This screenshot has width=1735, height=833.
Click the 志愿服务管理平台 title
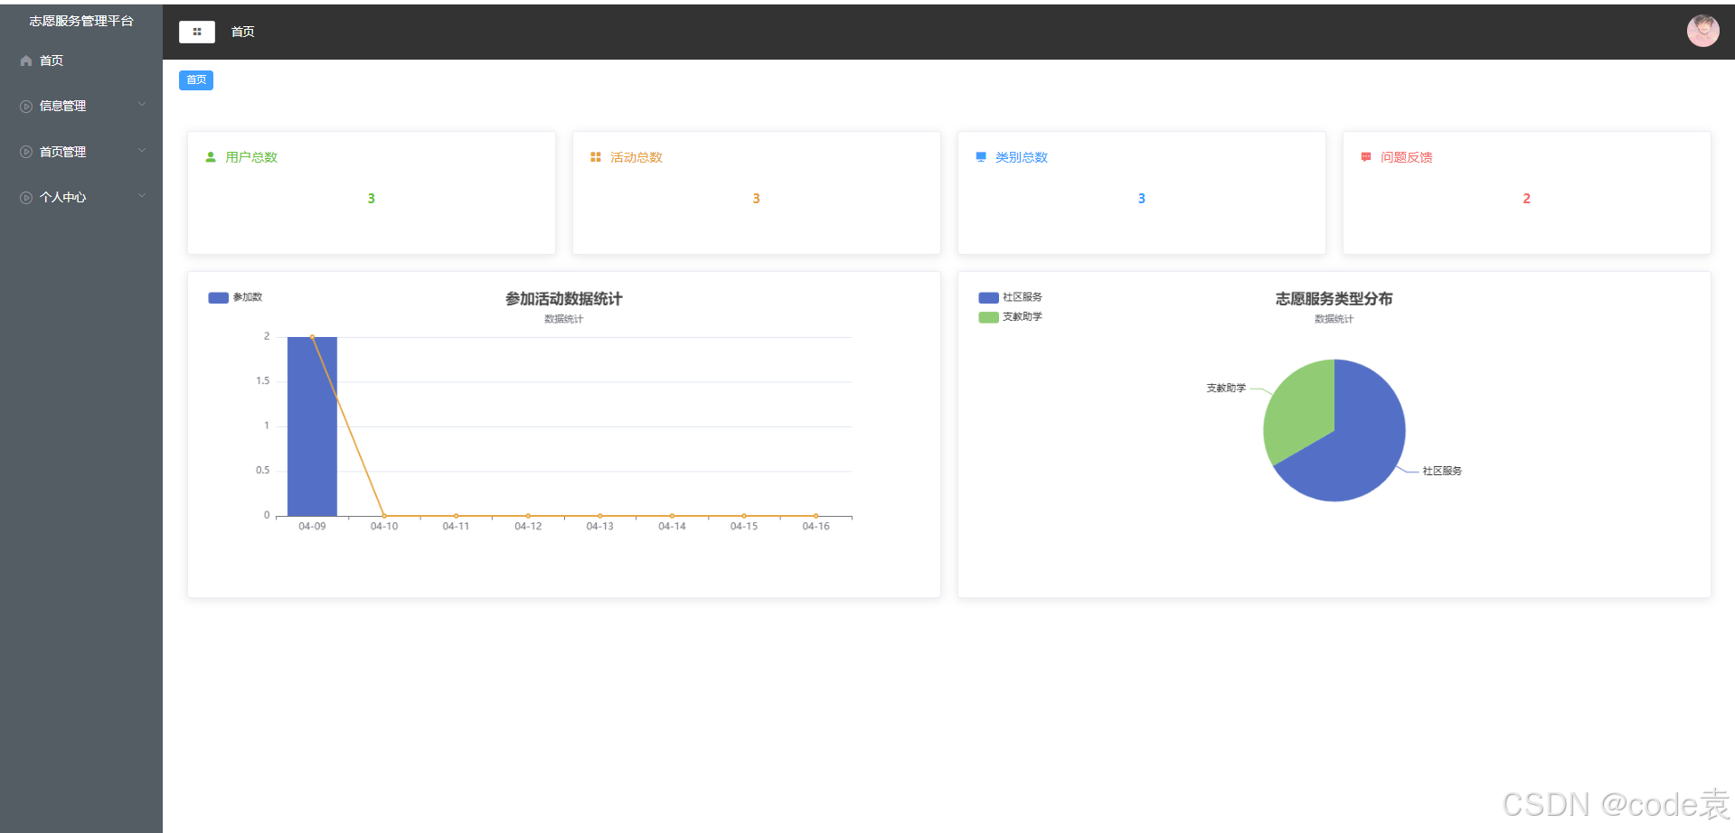coord(81,21)
